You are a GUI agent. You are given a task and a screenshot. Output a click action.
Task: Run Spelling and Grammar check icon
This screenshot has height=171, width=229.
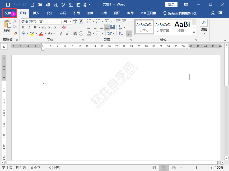point(63,4)
